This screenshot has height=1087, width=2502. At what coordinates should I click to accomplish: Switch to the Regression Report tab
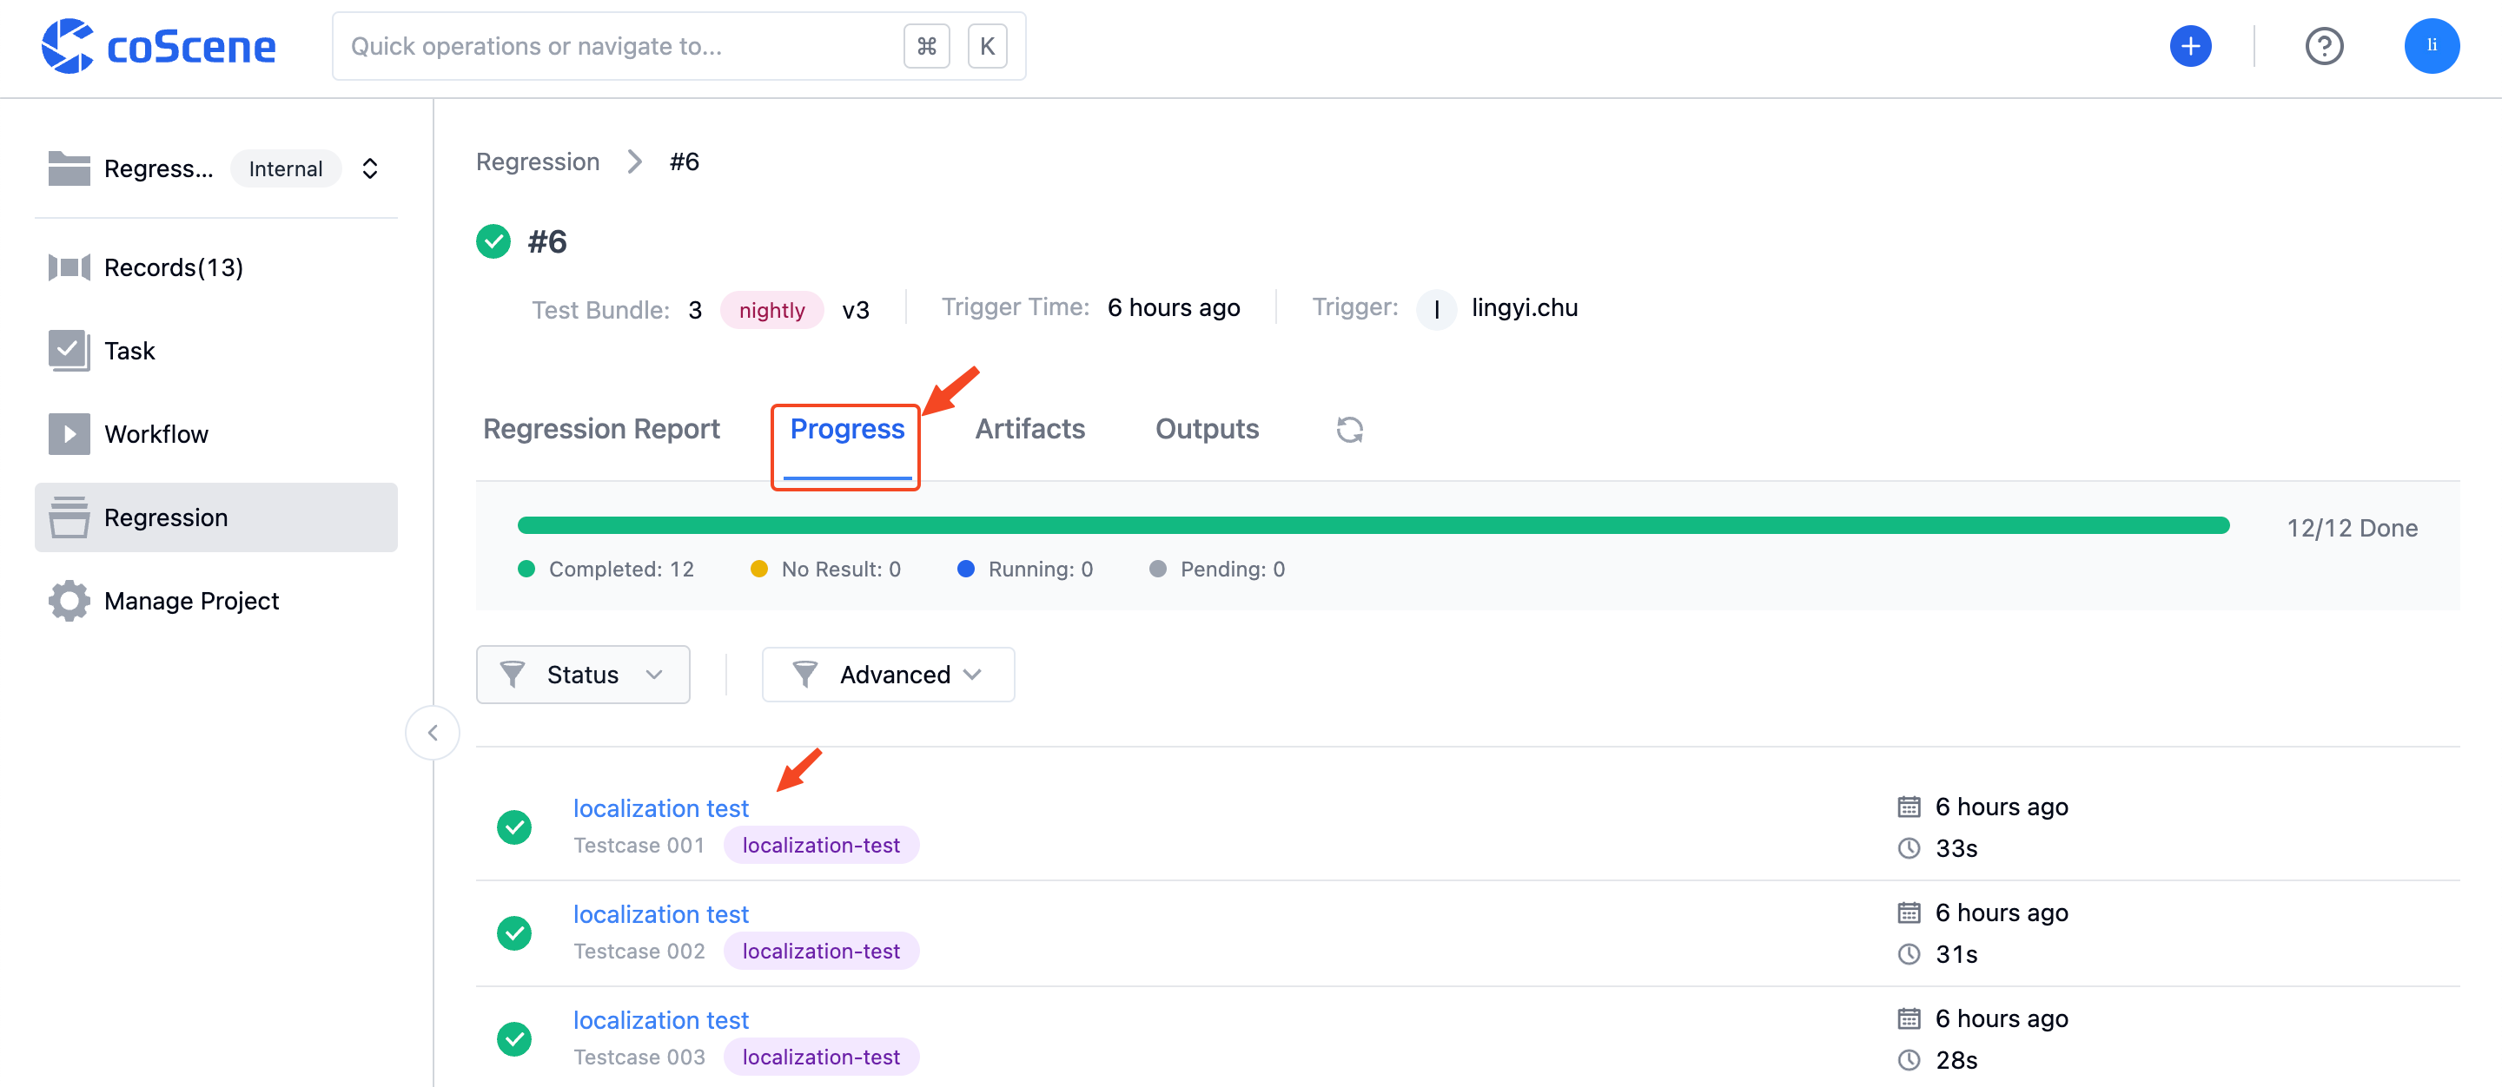click(x=603, y=427)
